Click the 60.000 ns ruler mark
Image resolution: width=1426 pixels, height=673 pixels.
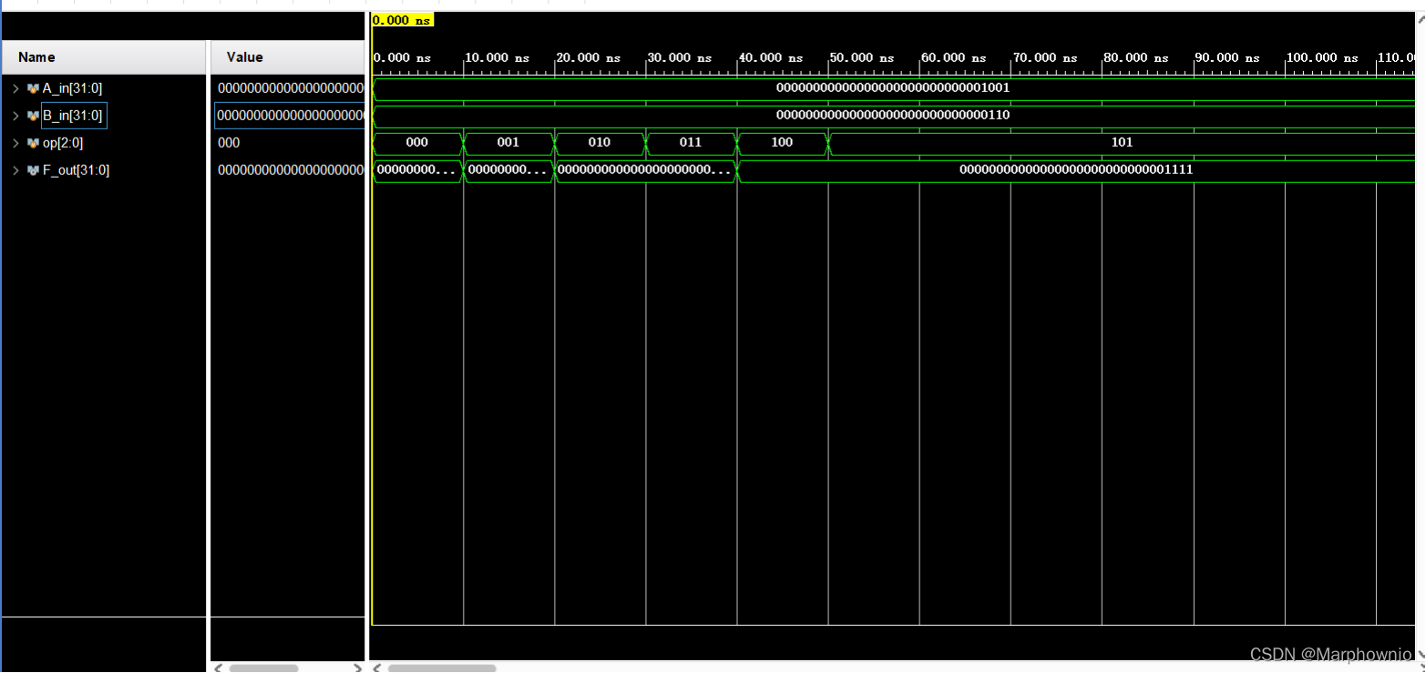(954, 57)
